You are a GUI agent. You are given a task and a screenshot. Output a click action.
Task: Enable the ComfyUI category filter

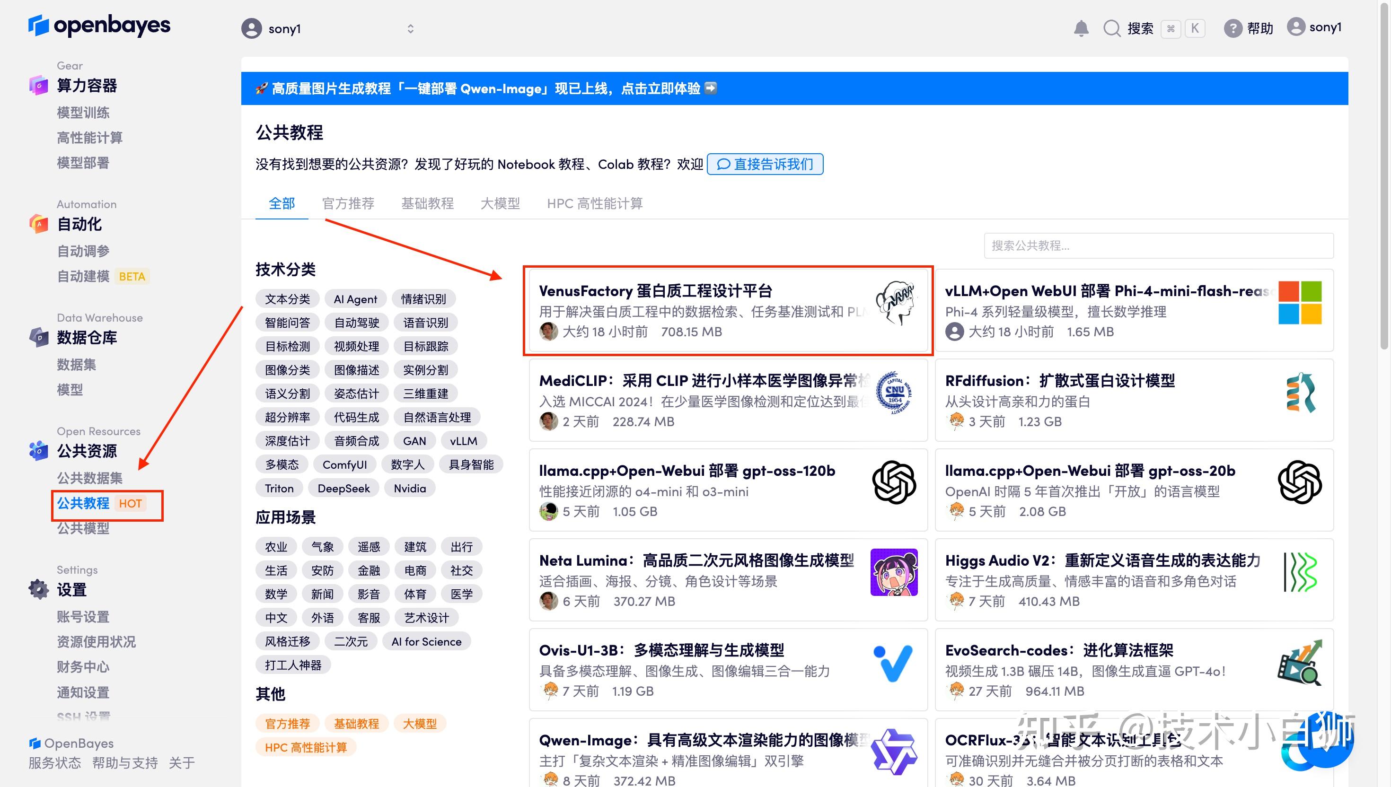[344, 464]
